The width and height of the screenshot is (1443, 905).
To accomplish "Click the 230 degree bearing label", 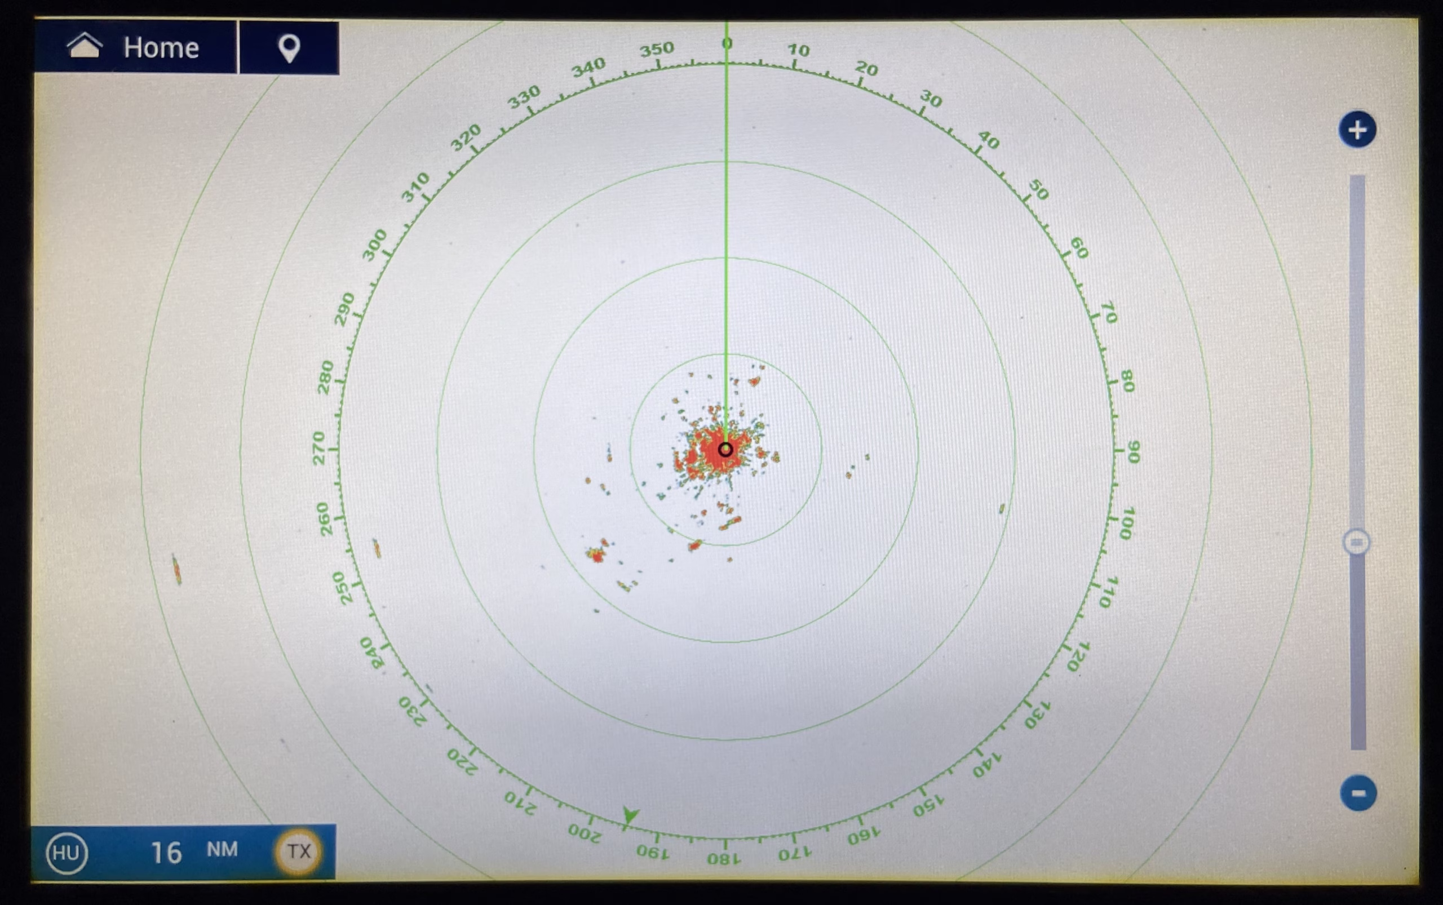I will [x=413, y=712].
